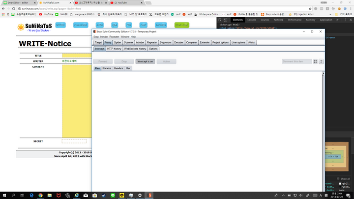This screenshot has width=354, height=199.
Task: Open File Explorer from taskbar
Action: [50, 196]
